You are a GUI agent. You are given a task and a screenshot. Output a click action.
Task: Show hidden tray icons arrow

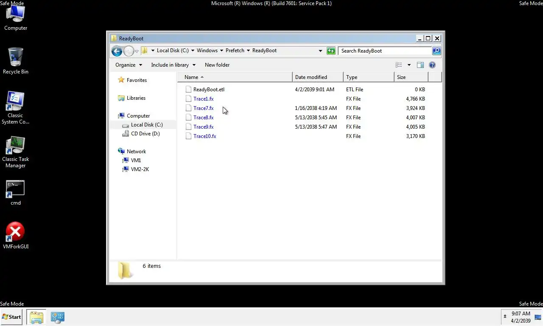[505, 317]
